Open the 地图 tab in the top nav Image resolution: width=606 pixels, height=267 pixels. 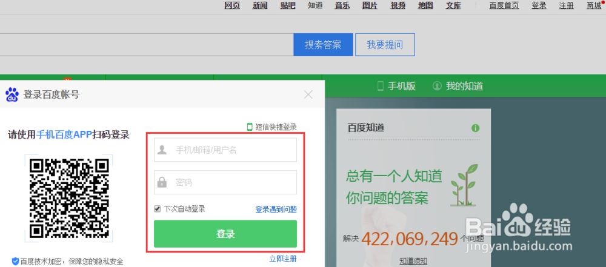tap(425, 5)
